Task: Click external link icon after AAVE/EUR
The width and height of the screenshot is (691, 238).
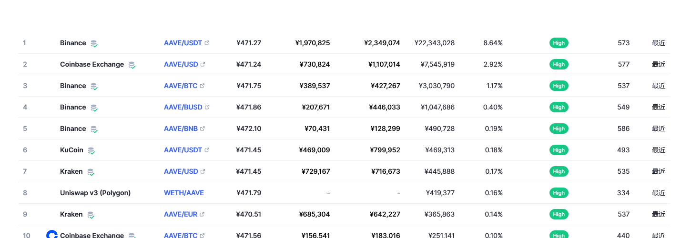Action: (202, 214)
